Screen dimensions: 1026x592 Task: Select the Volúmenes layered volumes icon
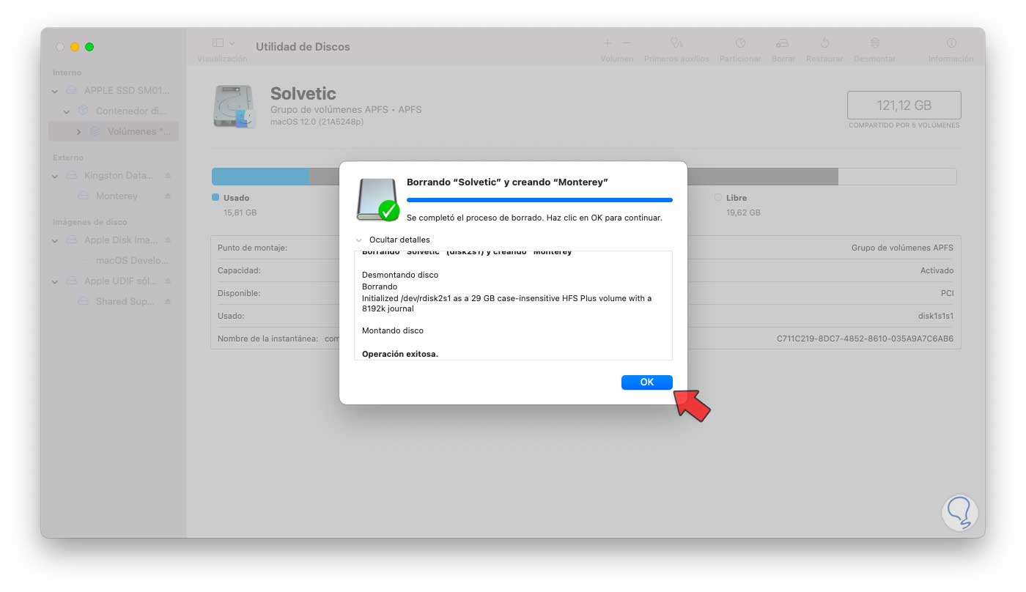click(95, 132)
